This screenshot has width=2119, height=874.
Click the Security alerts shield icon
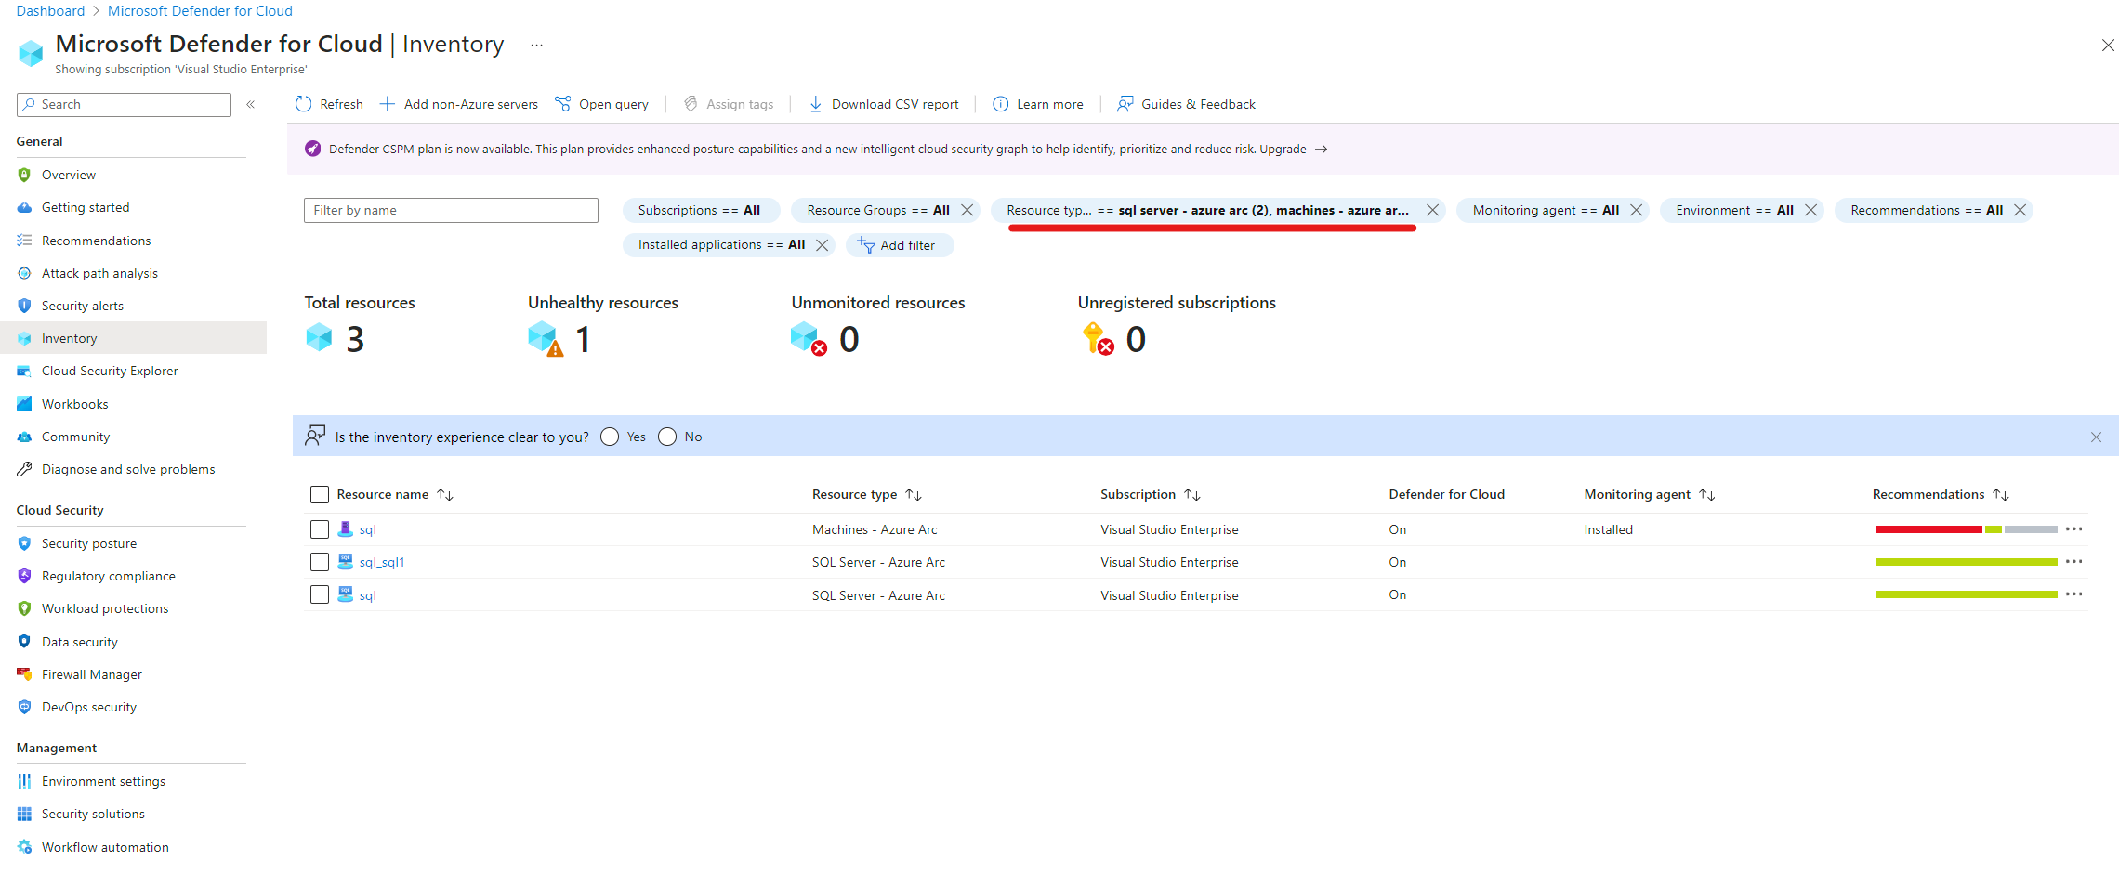tap(25, 306)
